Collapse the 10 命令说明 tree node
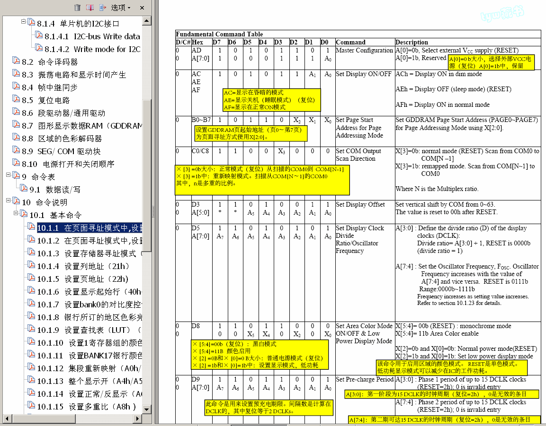The image size is (546, 426). tap(8, 200)
